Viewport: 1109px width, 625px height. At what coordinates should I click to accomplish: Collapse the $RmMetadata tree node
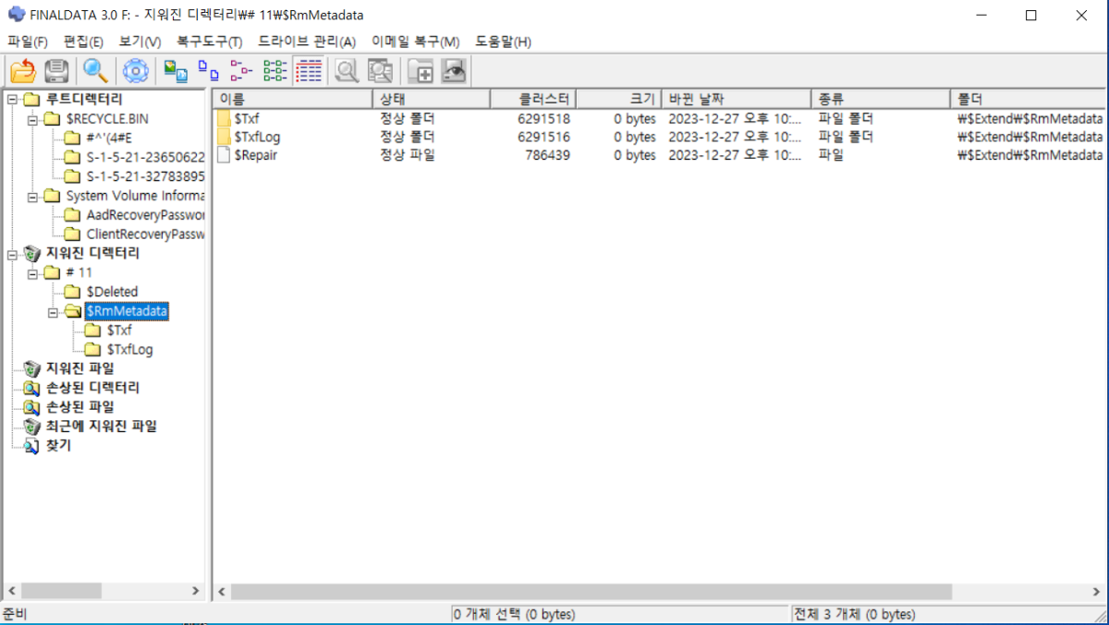click(53, 311)
